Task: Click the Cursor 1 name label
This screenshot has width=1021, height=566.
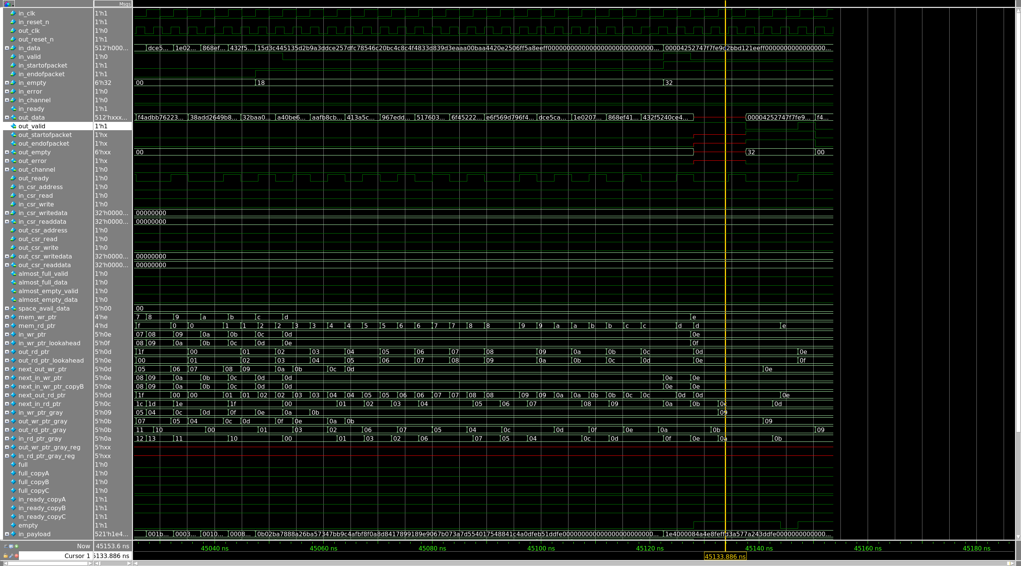Action: [77, 556]
